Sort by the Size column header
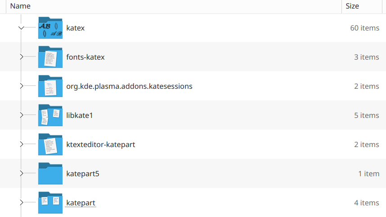 352,6
